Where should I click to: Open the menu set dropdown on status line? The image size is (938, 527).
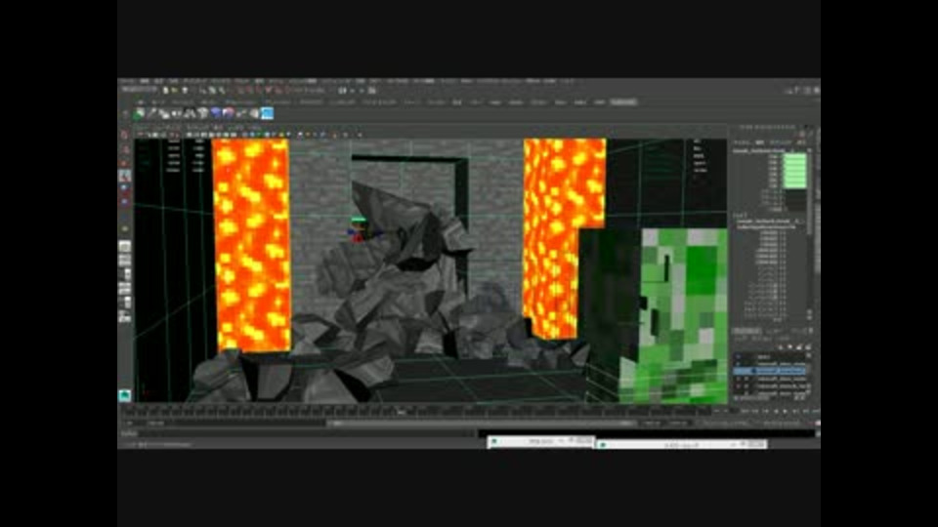139,90
